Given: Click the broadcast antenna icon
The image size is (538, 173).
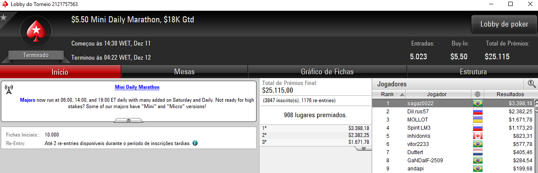Looking at the screenshot, I should [9, 89].
